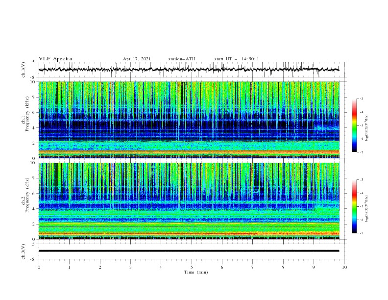
Task: Click the "Time (min)" axis title
Action: 196,272
